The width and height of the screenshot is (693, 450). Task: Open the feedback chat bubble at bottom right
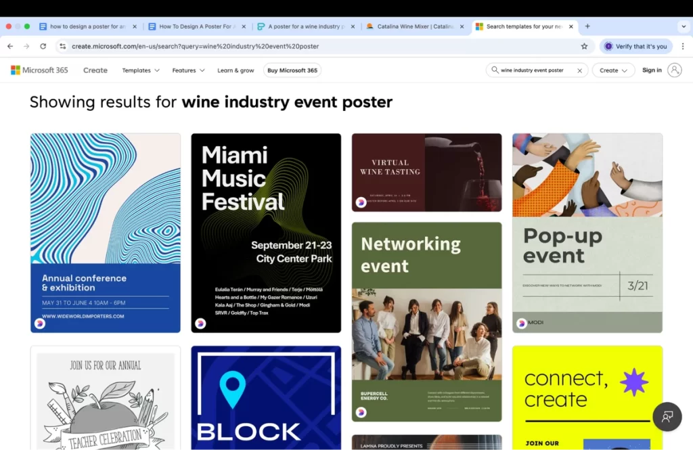(667, 417)
